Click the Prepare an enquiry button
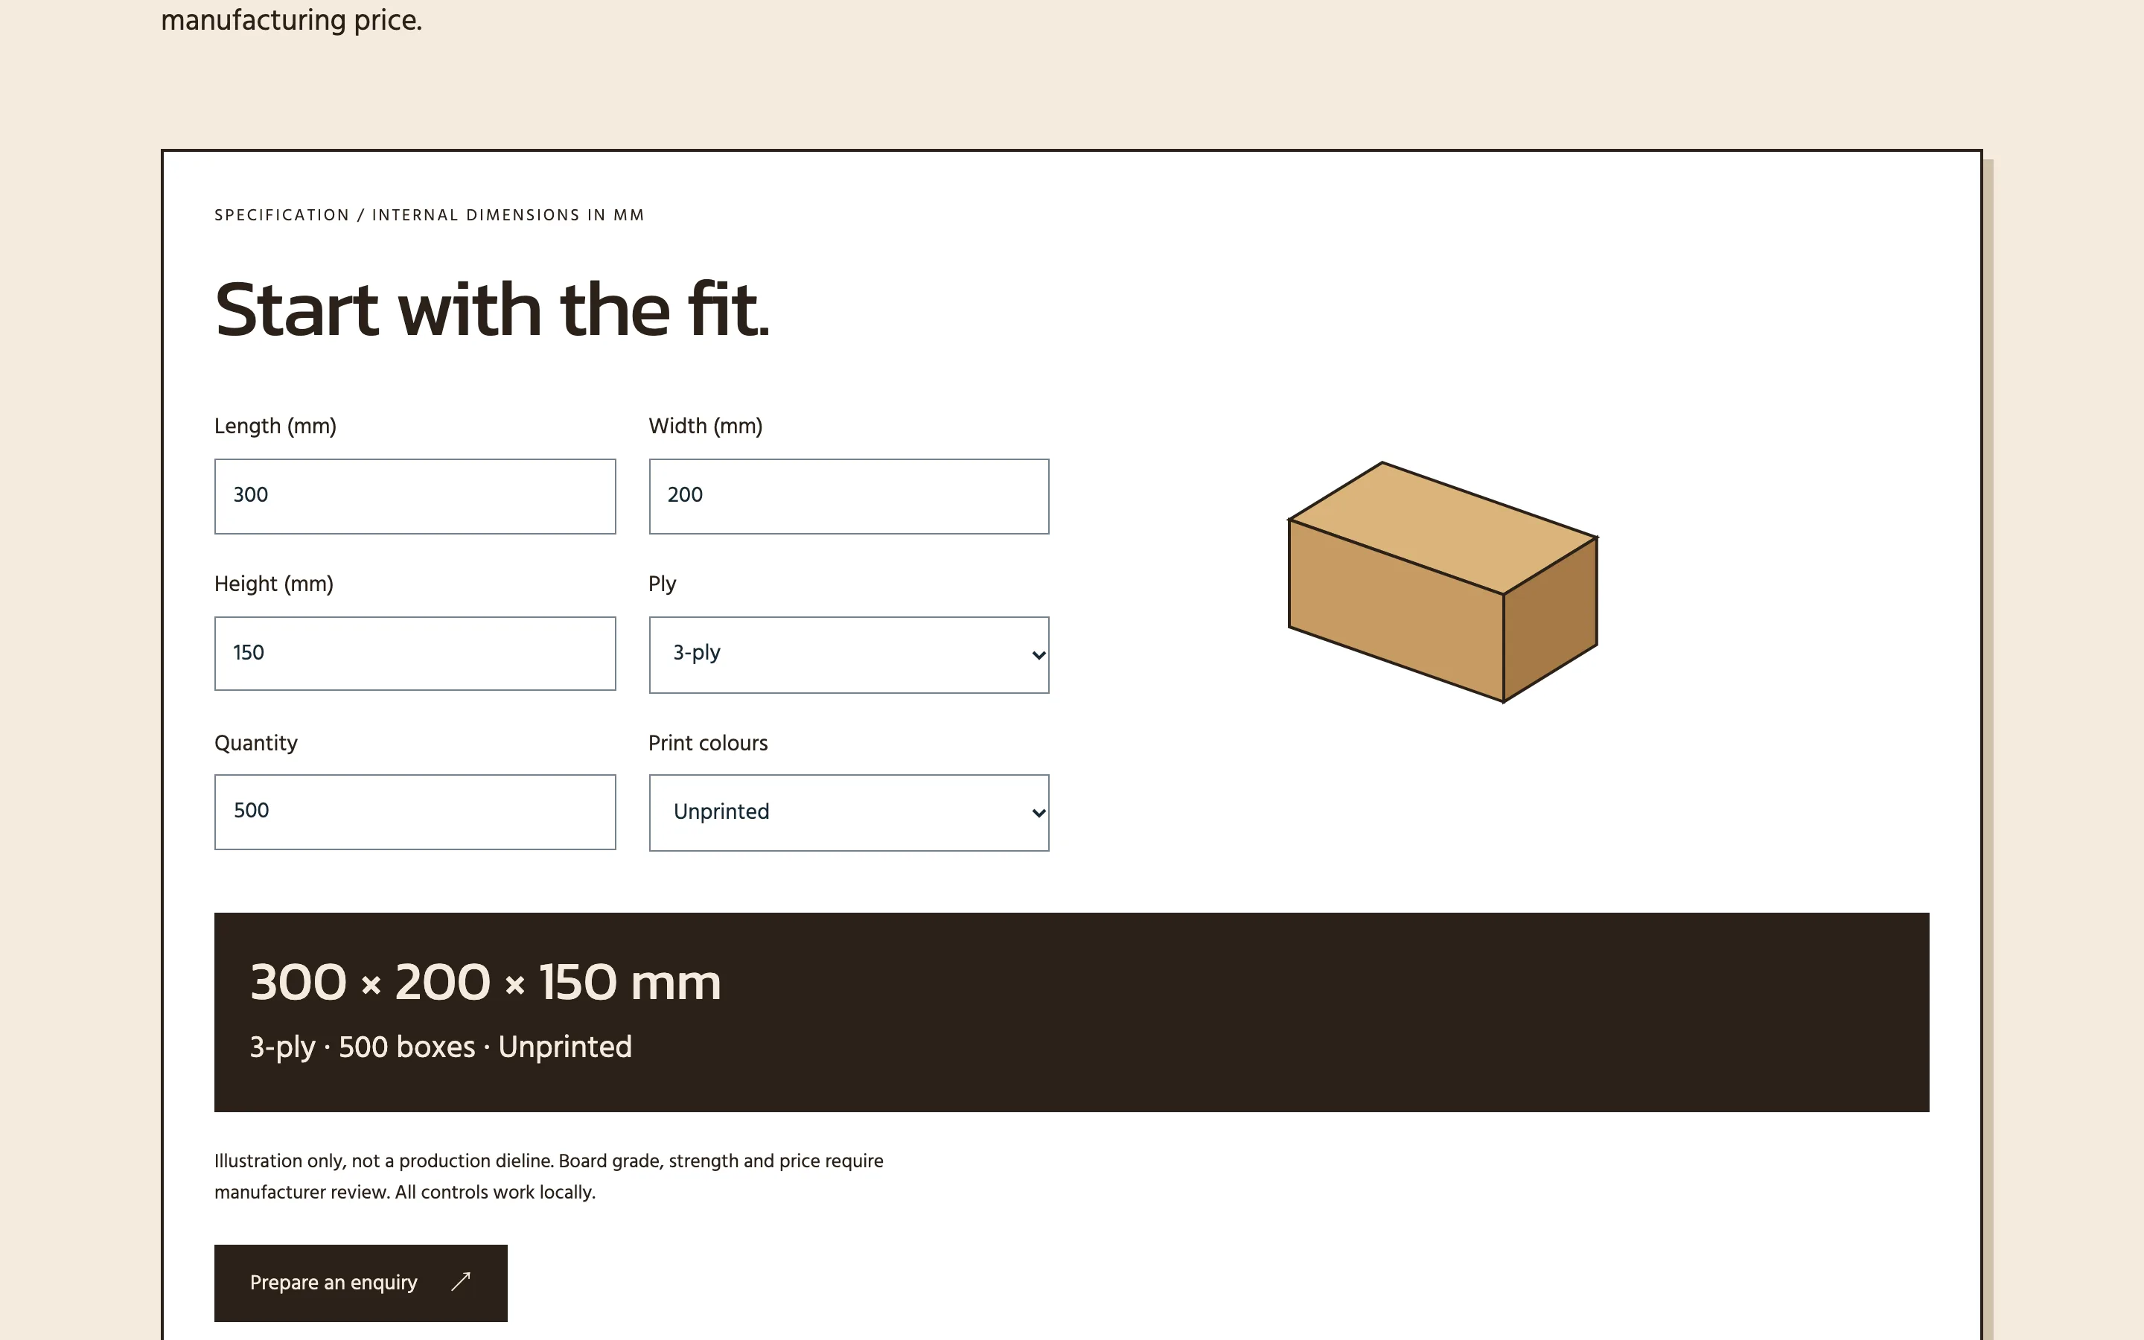 coord(360,1283)
